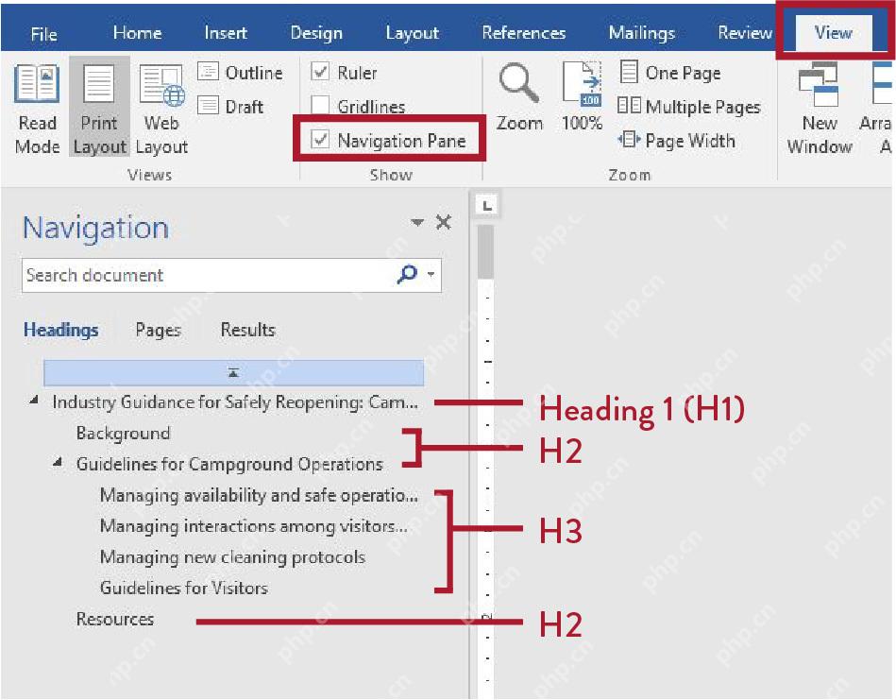
Task: Click the ruler tab selector corner
Action: (x=487, y=205)
